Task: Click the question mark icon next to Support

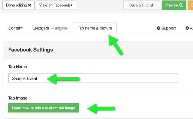Action: (x=158, y=28)
